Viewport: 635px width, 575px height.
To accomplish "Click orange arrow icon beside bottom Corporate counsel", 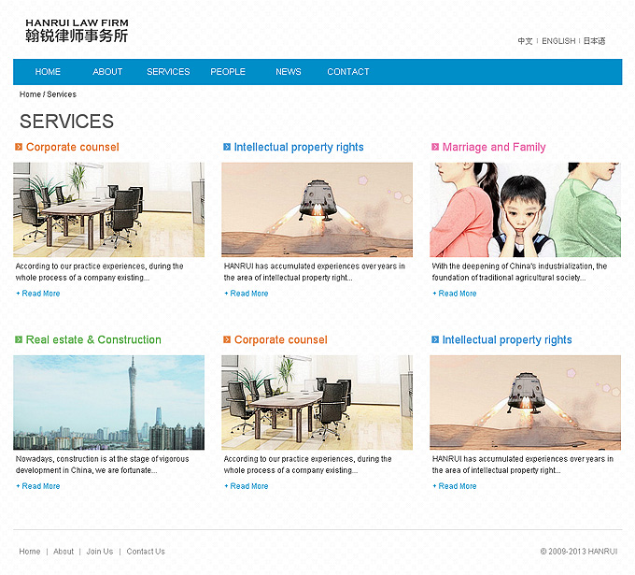I will (x=227, y=339).
